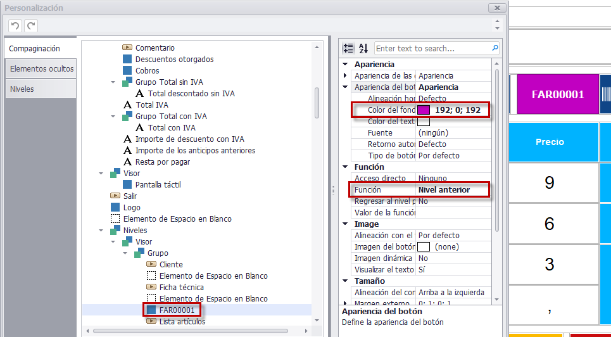Screen dimensions: 611x337
Task: Click the redo arrow icon
Action: pyautogui.click(x=32, y=26)
